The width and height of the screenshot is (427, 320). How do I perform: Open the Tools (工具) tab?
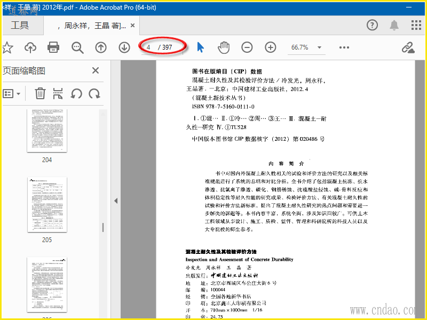[x=20, y=25]
